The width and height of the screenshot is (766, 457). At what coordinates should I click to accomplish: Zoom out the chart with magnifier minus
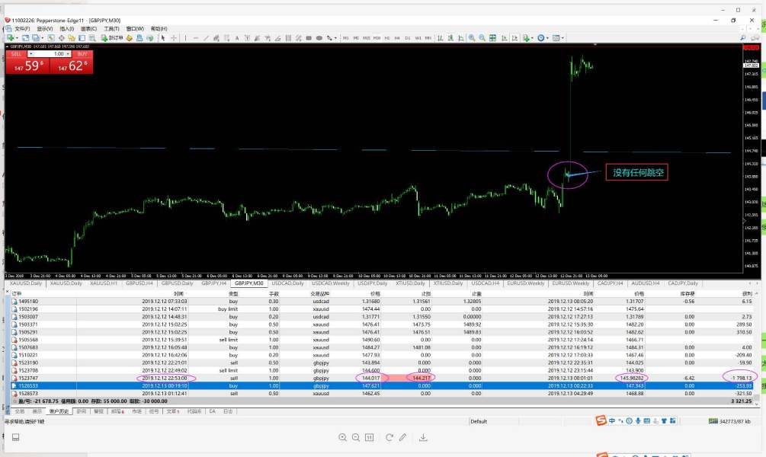(482, 37)
